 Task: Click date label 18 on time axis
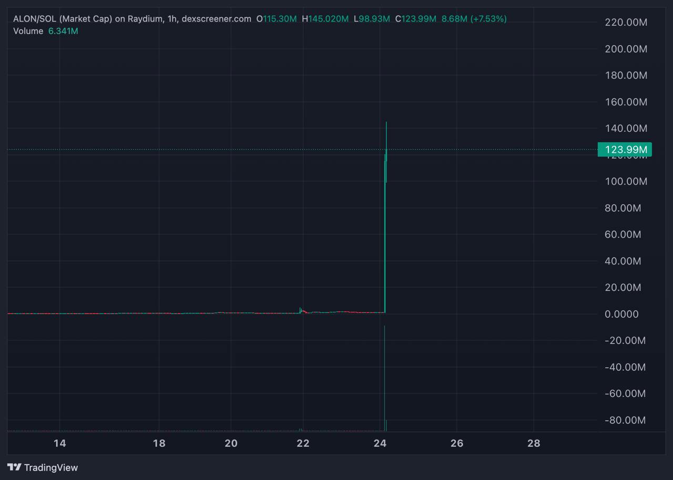(x=159, y=443)
